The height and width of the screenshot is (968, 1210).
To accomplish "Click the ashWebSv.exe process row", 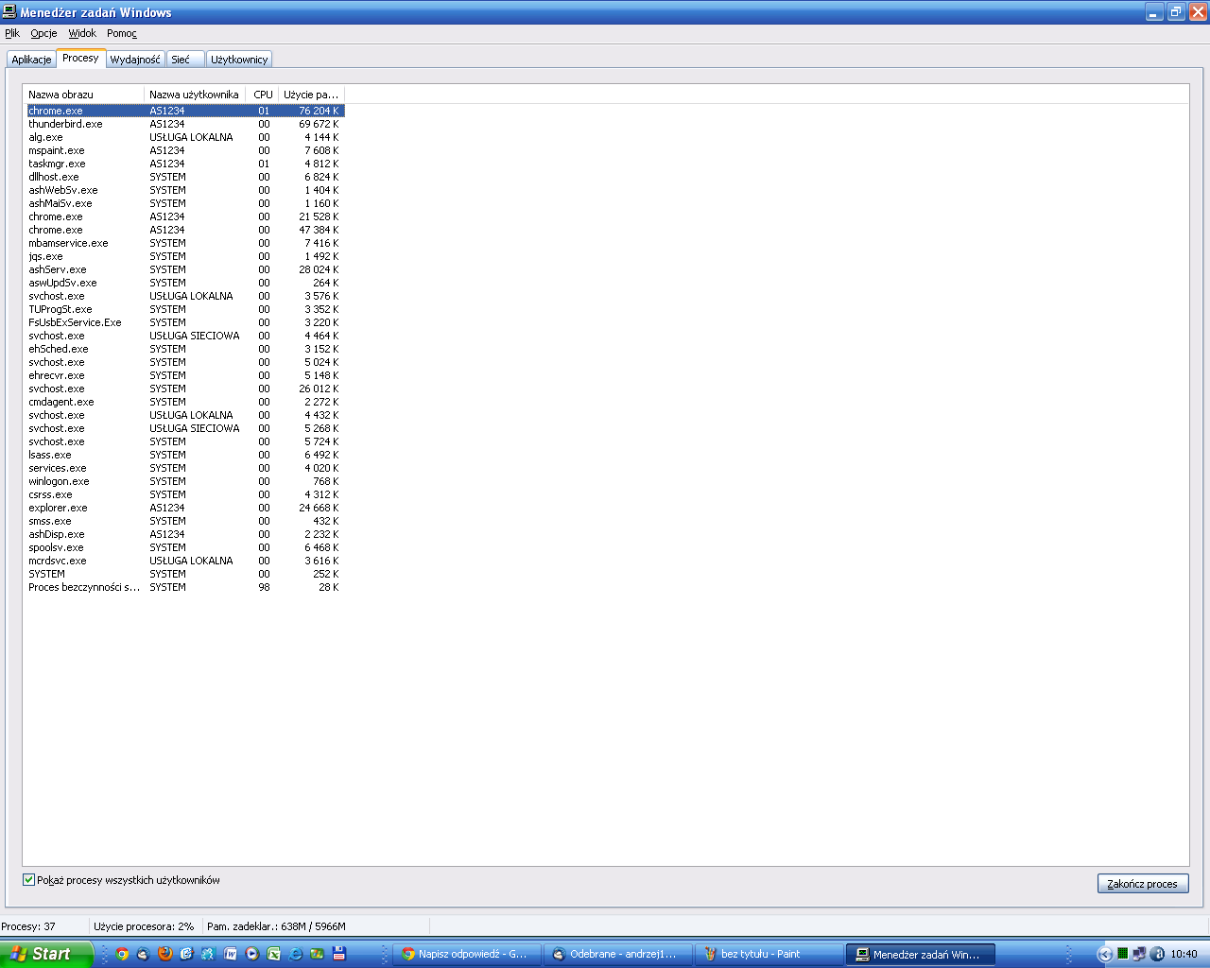I will coord(185,190).
